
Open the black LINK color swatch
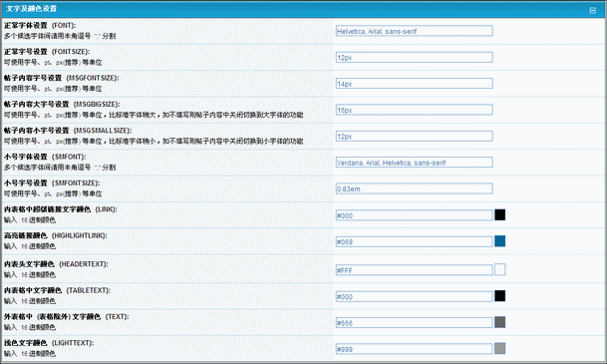[x=499, y=214]
